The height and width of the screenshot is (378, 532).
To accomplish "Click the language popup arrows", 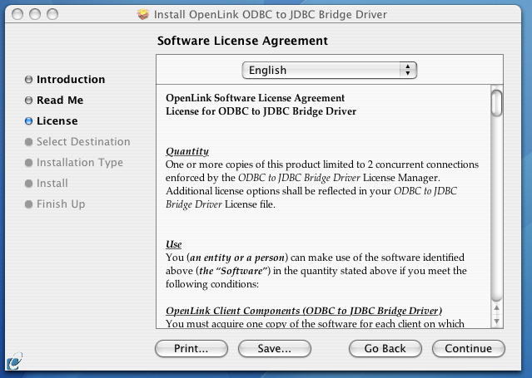I will (x=408, y=70).
